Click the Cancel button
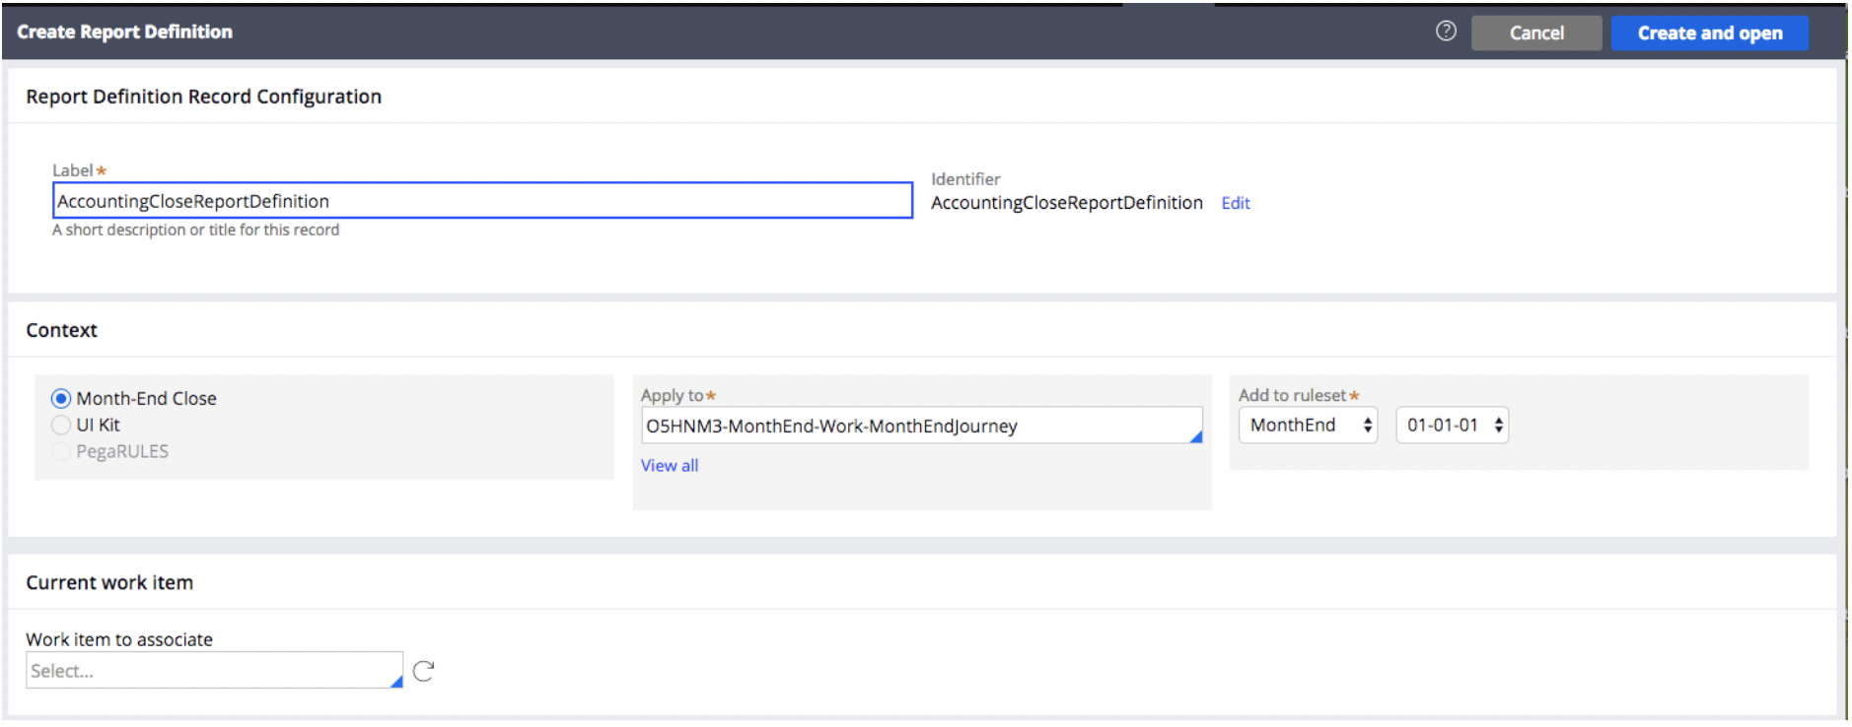Image resolution: width=1852 pixels, height=727 pixels. 1536,33
